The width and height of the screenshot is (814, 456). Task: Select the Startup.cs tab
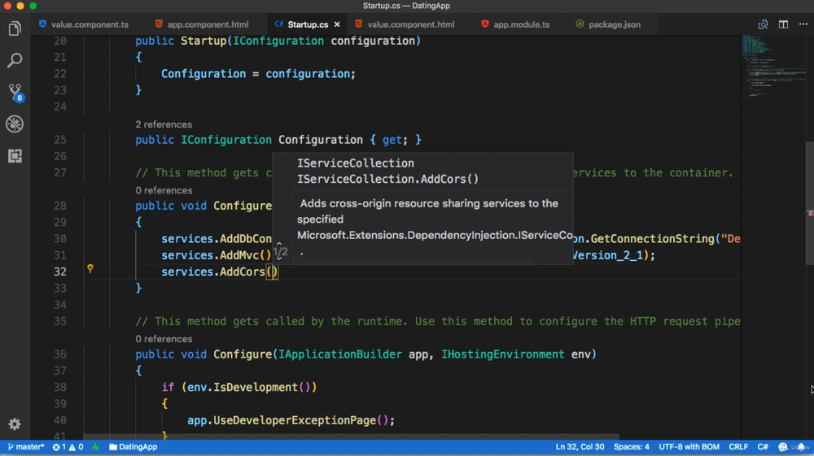pyautogui.click(x=308, y=24)
